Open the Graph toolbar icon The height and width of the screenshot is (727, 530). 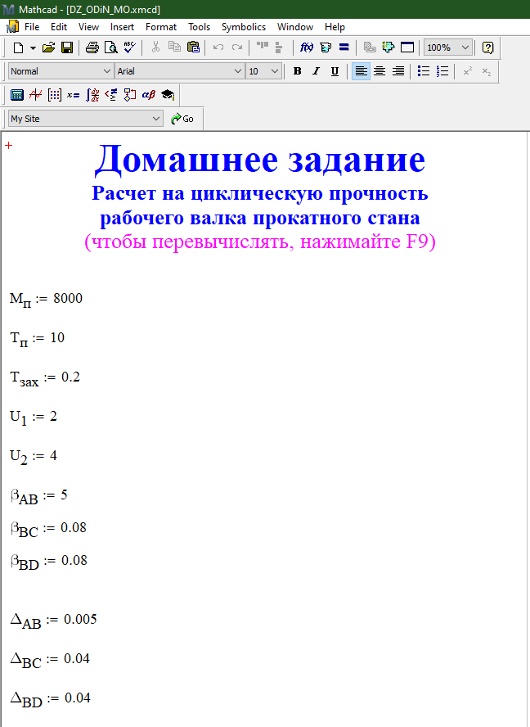(x=36, y=95)
